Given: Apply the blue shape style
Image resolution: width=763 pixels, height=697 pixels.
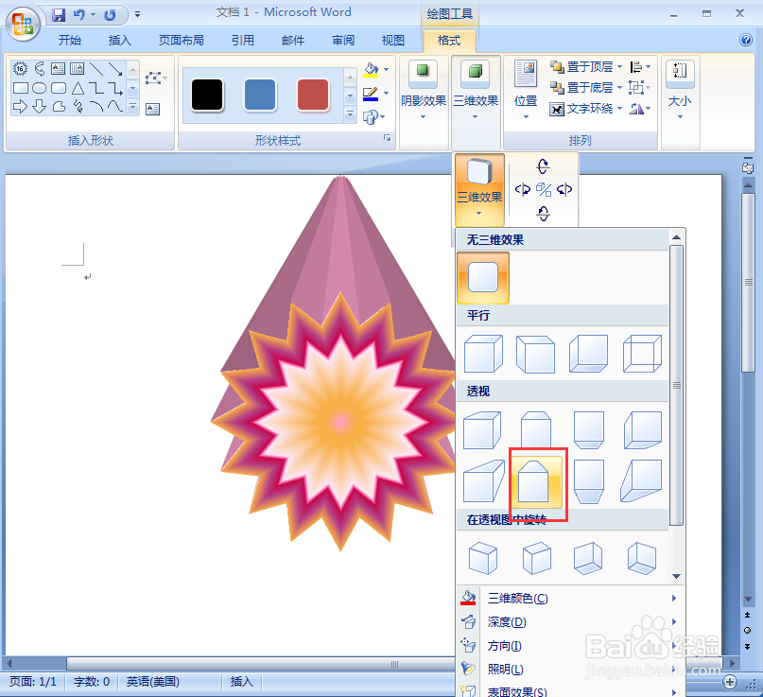Looking at the screenshot, I should 260,95.
